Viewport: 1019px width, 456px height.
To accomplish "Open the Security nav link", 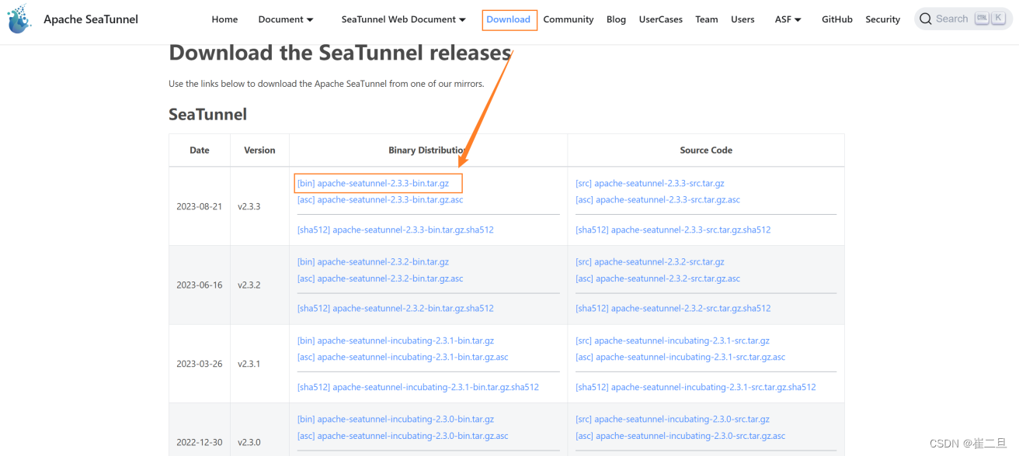I will tap(882, 19).
